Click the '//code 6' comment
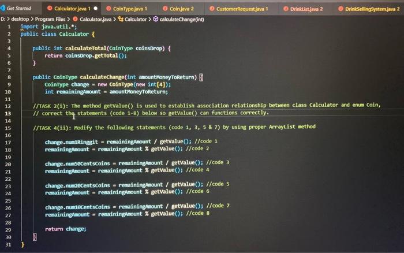 (x=197, y=191)
